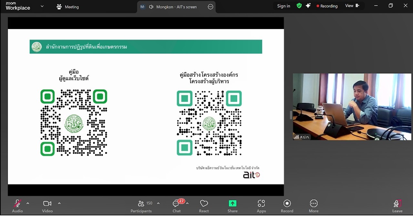This screenshot has height=216, width=413.
Task: Open the AI Companion sparkle icon
Action: [308, 6]
